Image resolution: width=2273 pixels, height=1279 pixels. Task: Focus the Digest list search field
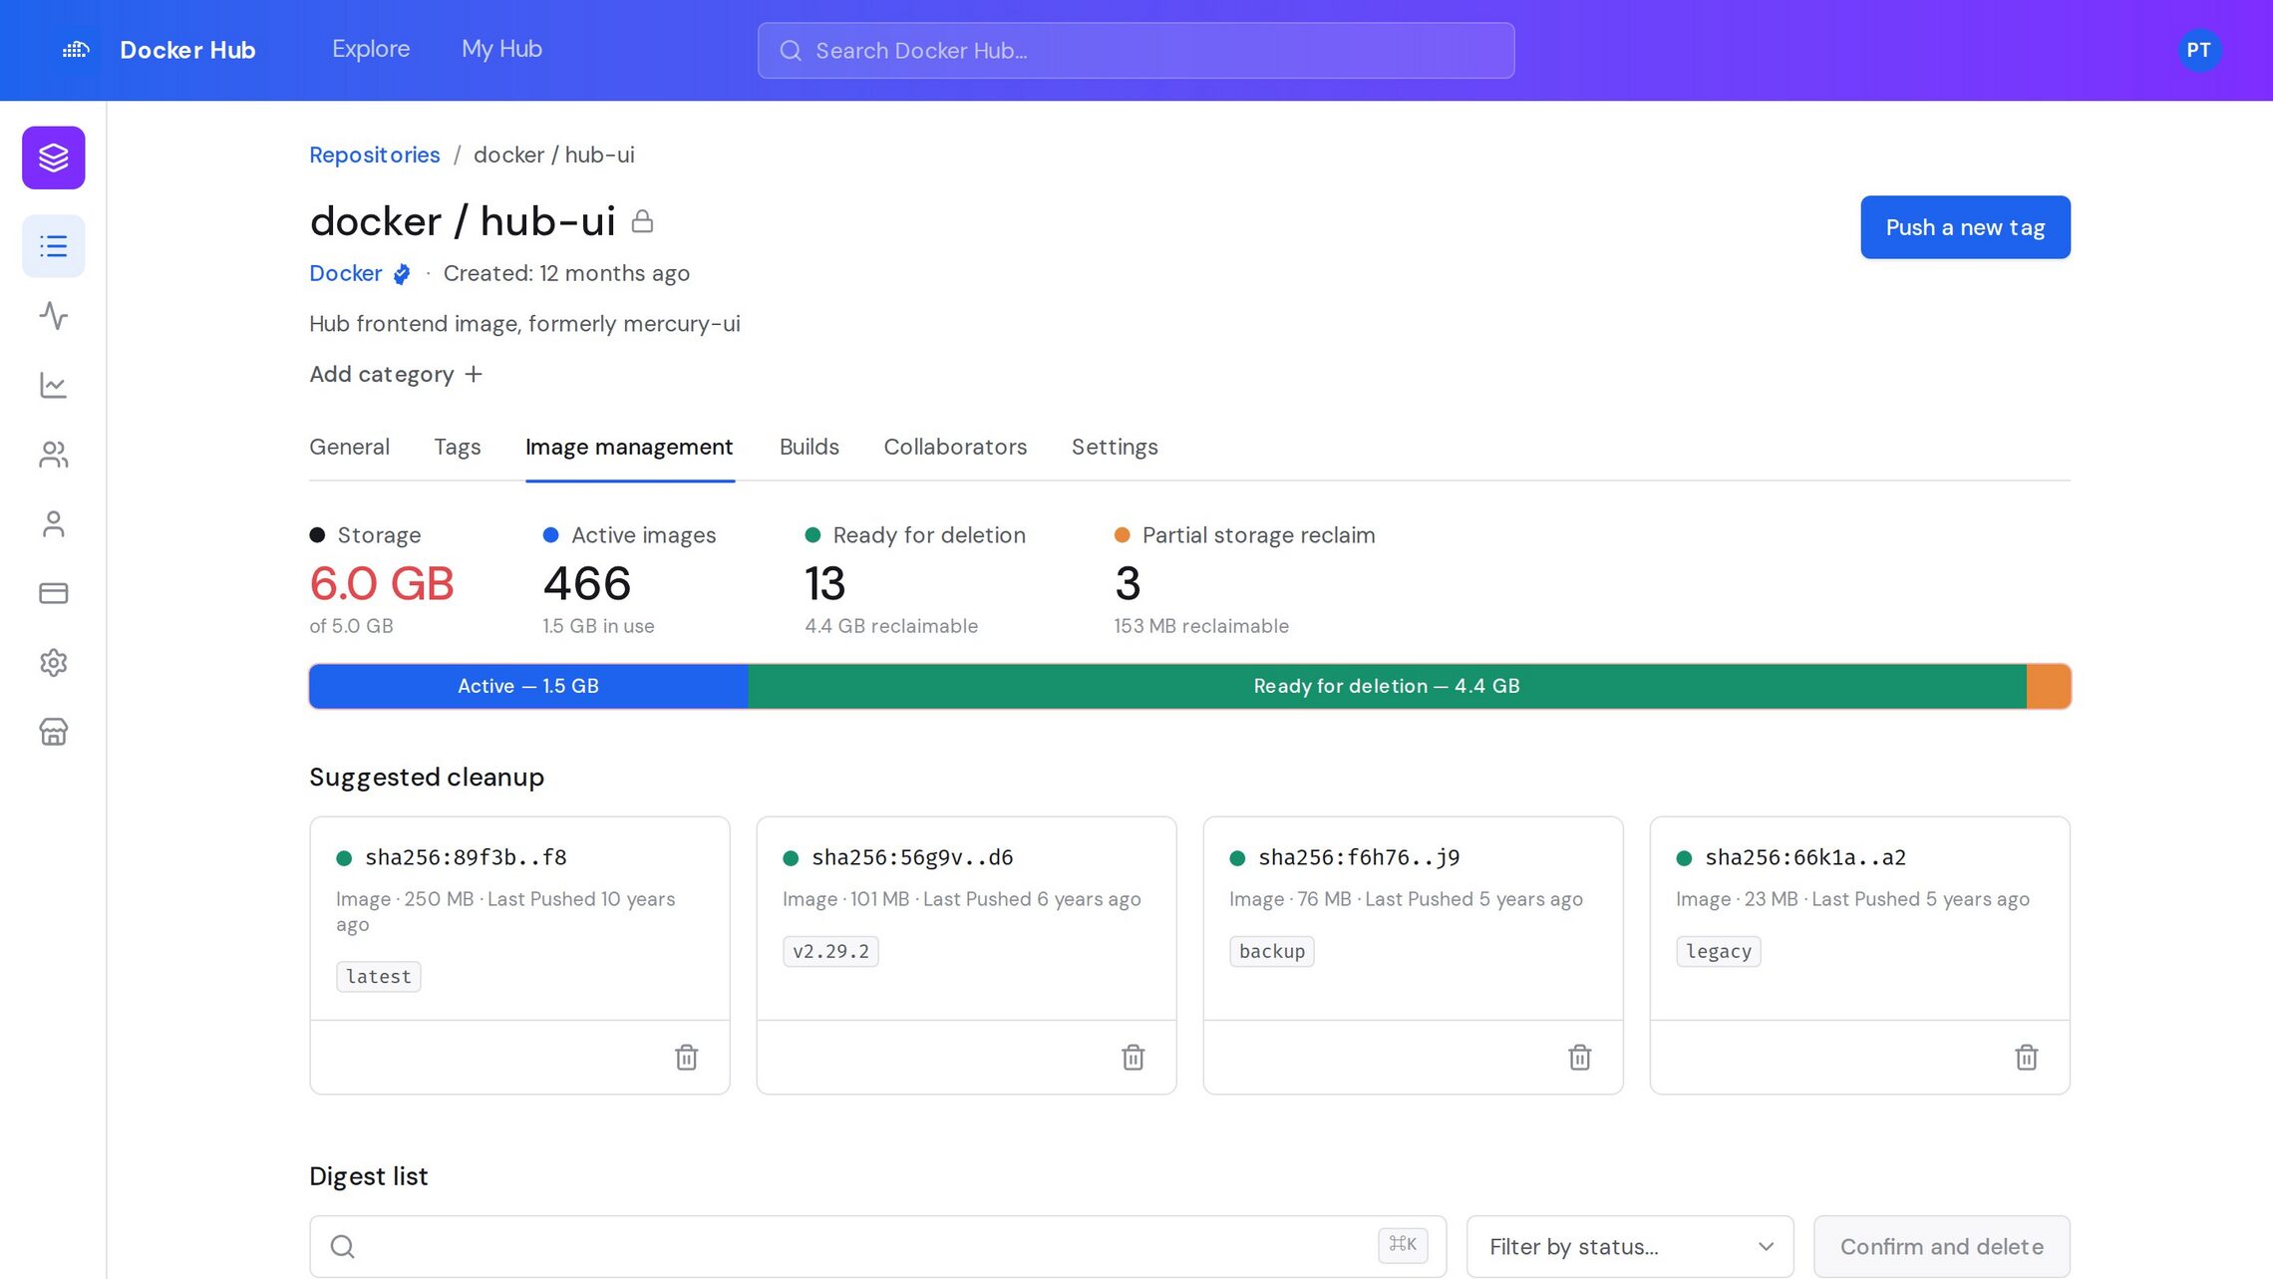877,1246
